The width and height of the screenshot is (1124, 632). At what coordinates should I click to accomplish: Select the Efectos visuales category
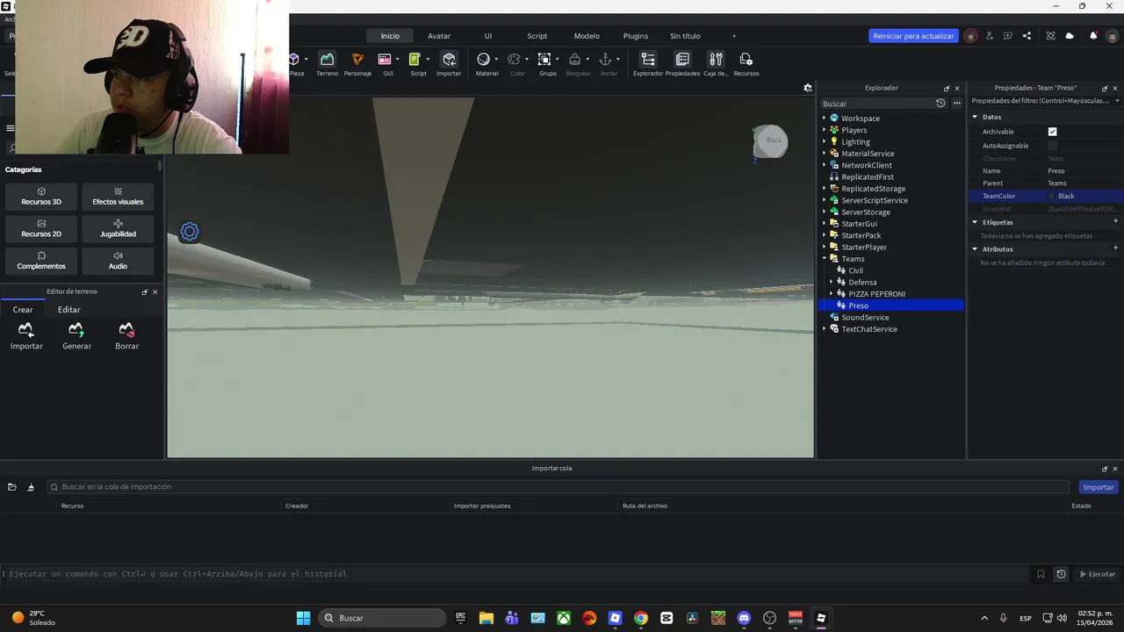point(118,197)
